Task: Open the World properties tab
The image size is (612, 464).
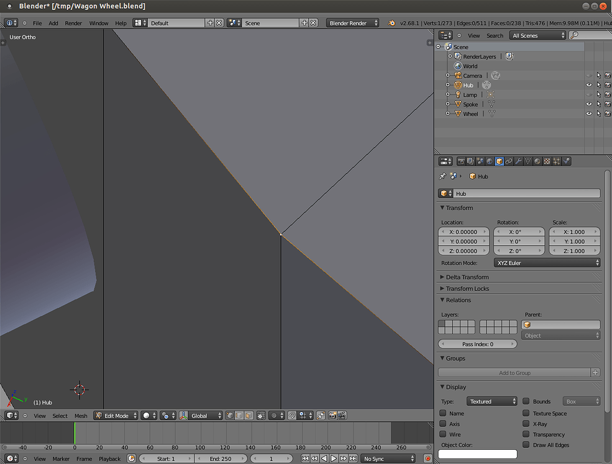Action: tap(490, 161)
